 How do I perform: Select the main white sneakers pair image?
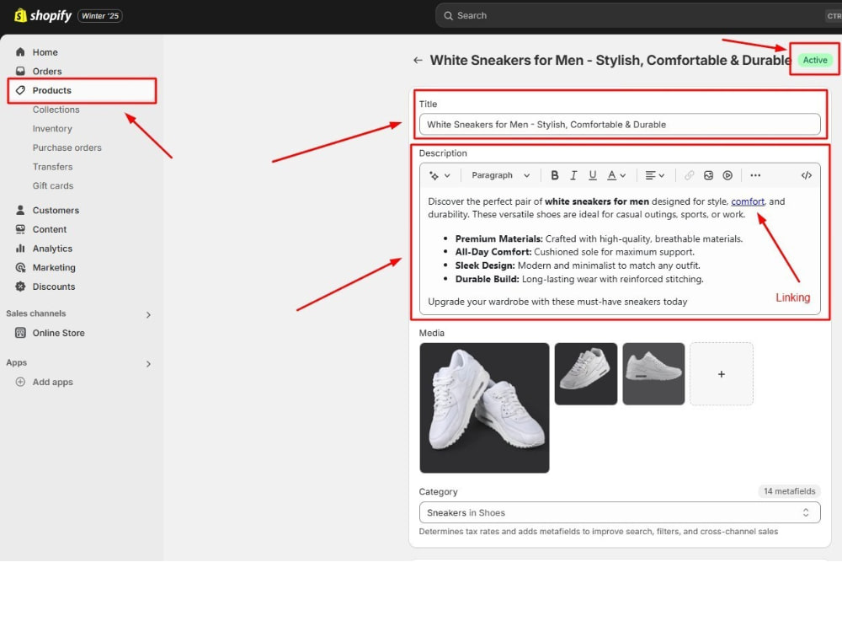click(484, 408)
